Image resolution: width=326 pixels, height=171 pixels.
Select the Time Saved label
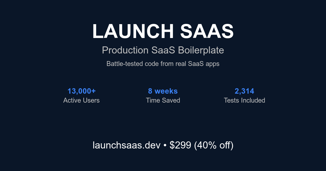[163, 100]
